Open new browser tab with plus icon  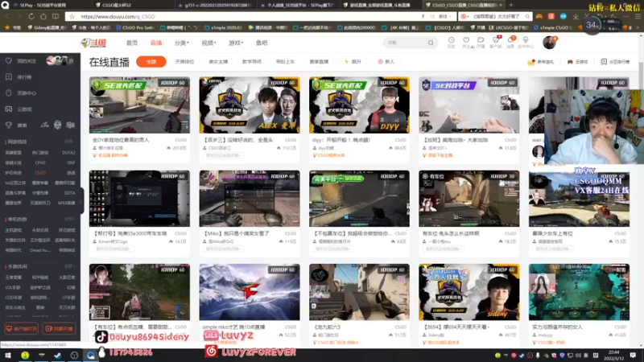[x=511, y=5]
